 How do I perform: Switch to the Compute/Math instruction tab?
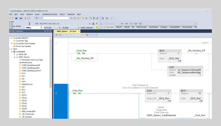[175, 27]
